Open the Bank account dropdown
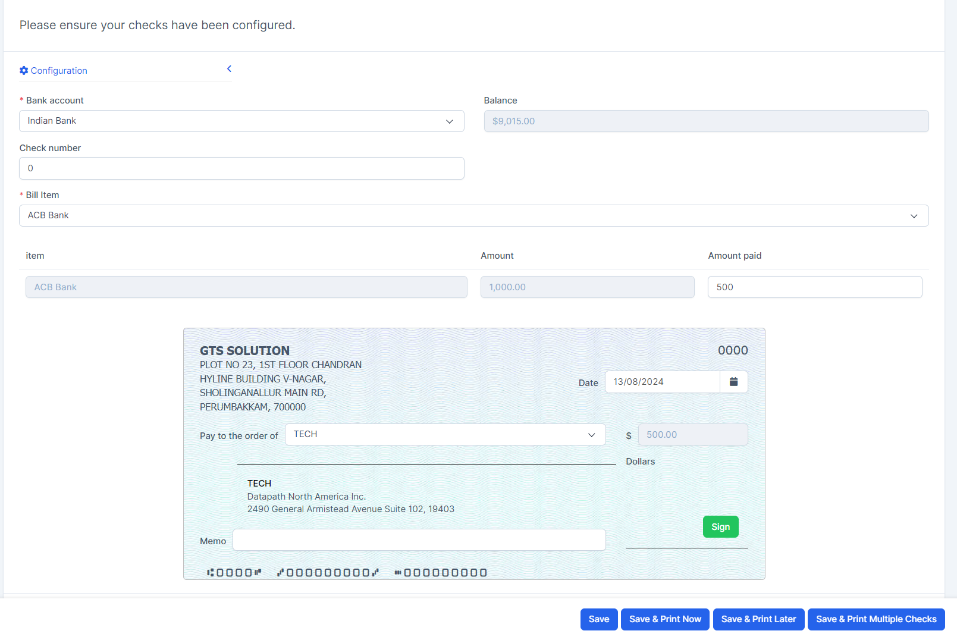Image resolution: width=957 pixels, height=637 pixels. [241, 121]
